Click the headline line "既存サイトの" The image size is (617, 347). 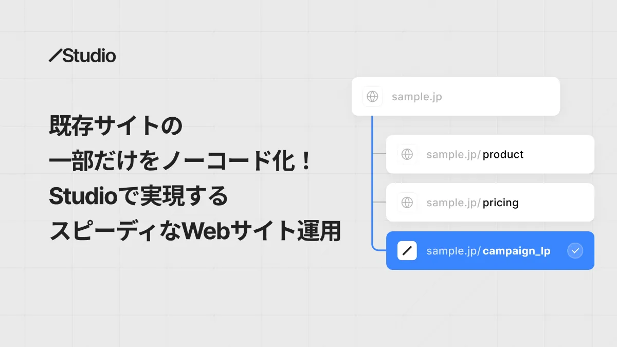[x=116, y=126]
